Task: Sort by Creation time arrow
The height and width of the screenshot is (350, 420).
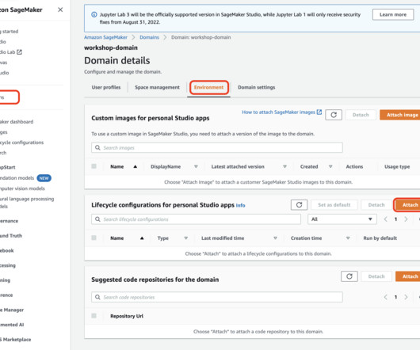Action: click(348, 238)
